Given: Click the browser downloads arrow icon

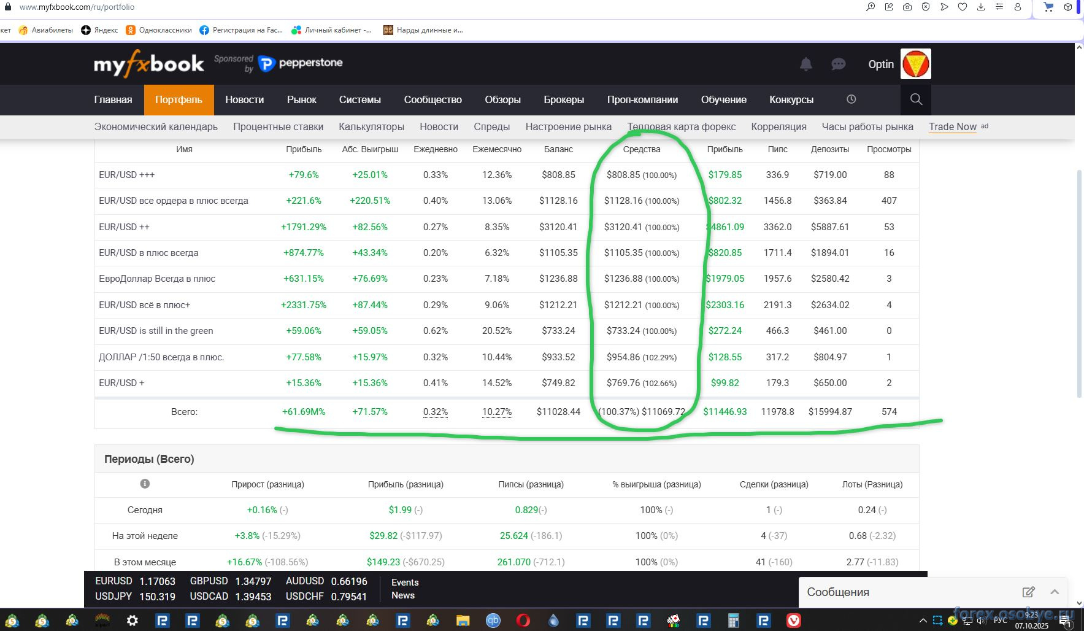Looking at the screenshot, I should click(981, 7).
